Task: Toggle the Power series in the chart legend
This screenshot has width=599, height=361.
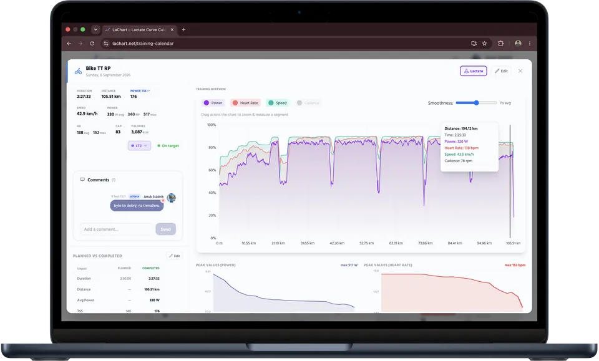Action: point(213,103)
